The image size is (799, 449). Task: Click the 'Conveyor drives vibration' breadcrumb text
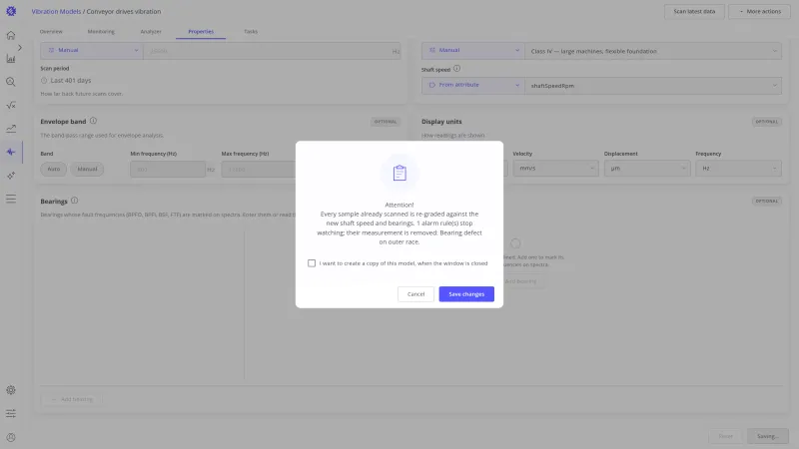tap(124, 11)
